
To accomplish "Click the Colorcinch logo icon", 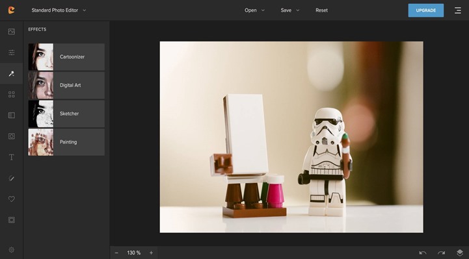I will point(11,10).
